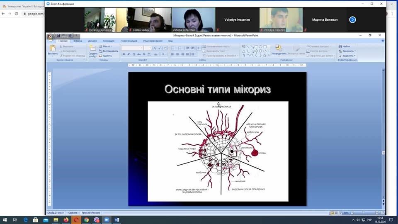
Task: Expand the font name combo box
Action: pyautogui.click(x=142, y=48)
